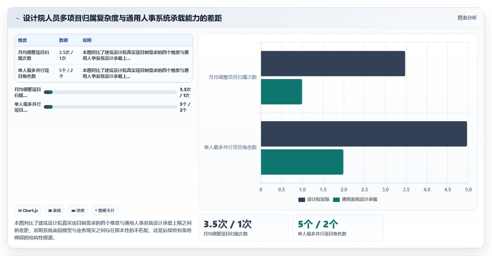The height and width of the screenshot is (256, 492).
Task: Click the 说明 column header
Action: point(87,40)
